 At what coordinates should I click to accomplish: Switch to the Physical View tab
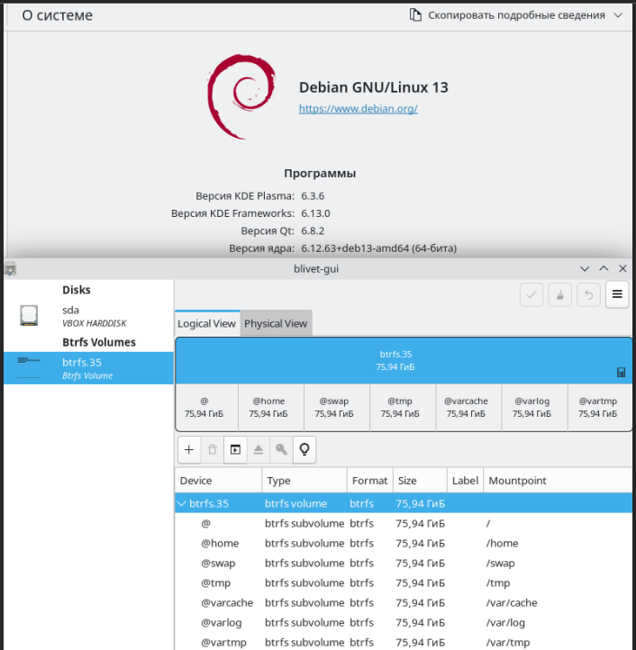[276, 323]
